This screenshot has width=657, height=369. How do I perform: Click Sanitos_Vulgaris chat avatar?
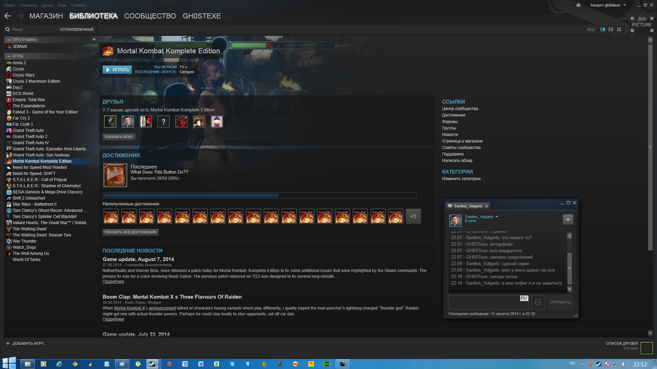pyautogui.click(x=455, y=220)
